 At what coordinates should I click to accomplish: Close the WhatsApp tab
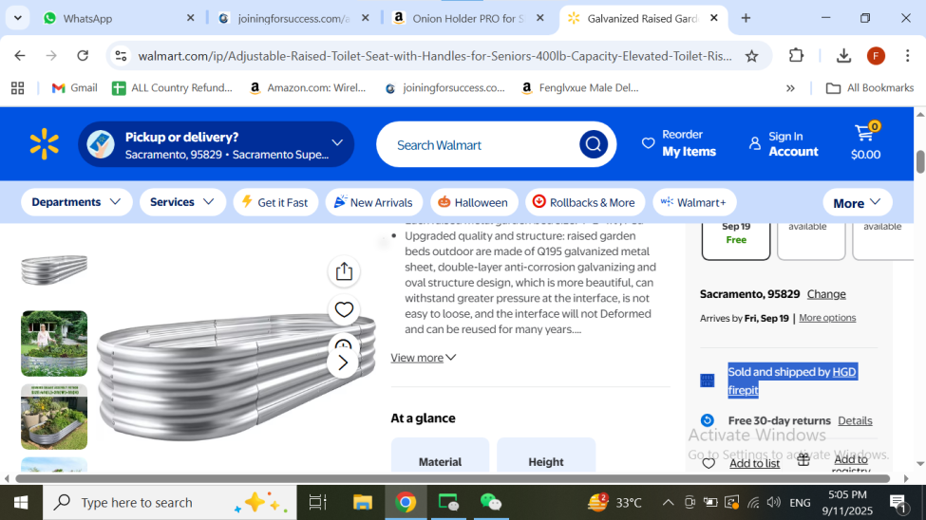click(x=190, y=18)
